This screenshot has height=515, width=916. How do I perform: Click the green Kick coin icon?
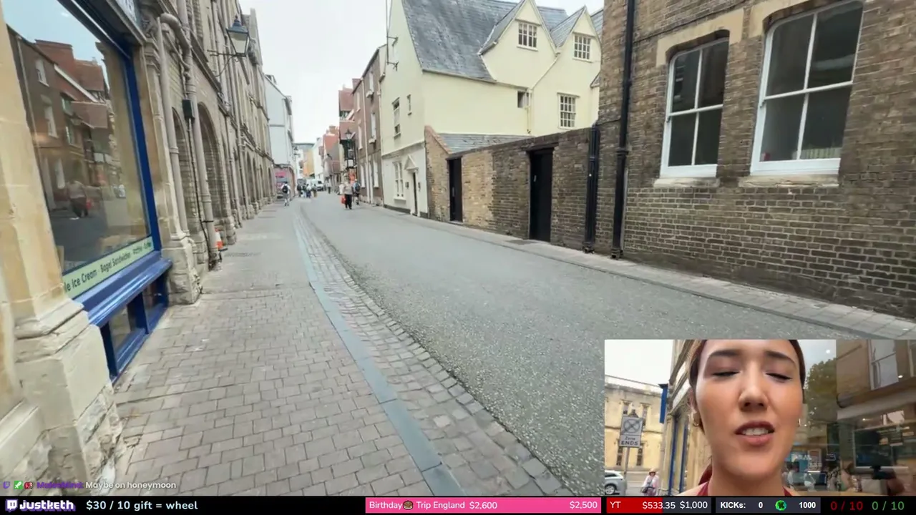click(x=781, y=506)
